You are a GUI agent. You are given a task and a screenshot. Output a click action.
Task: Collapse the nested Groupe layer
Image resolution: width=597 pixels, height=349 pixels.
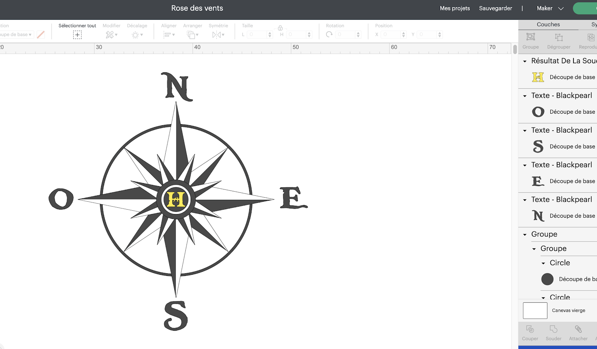(x=534, y=249)
